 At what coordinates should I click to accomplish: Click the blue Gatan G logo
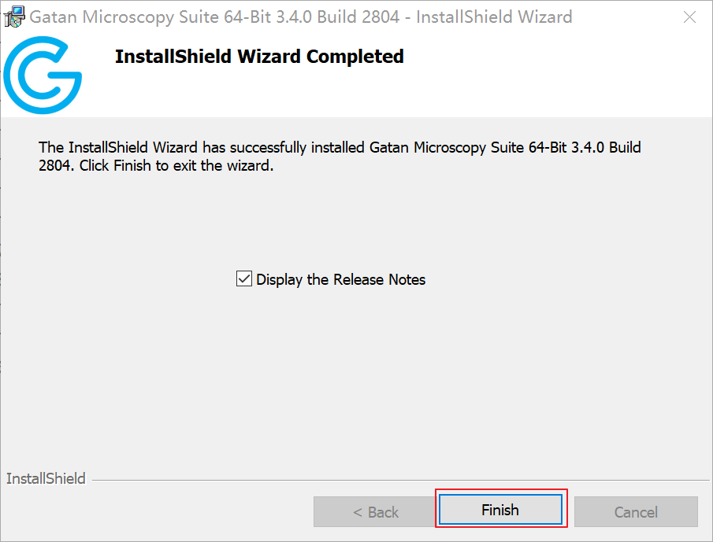[42, 76]
